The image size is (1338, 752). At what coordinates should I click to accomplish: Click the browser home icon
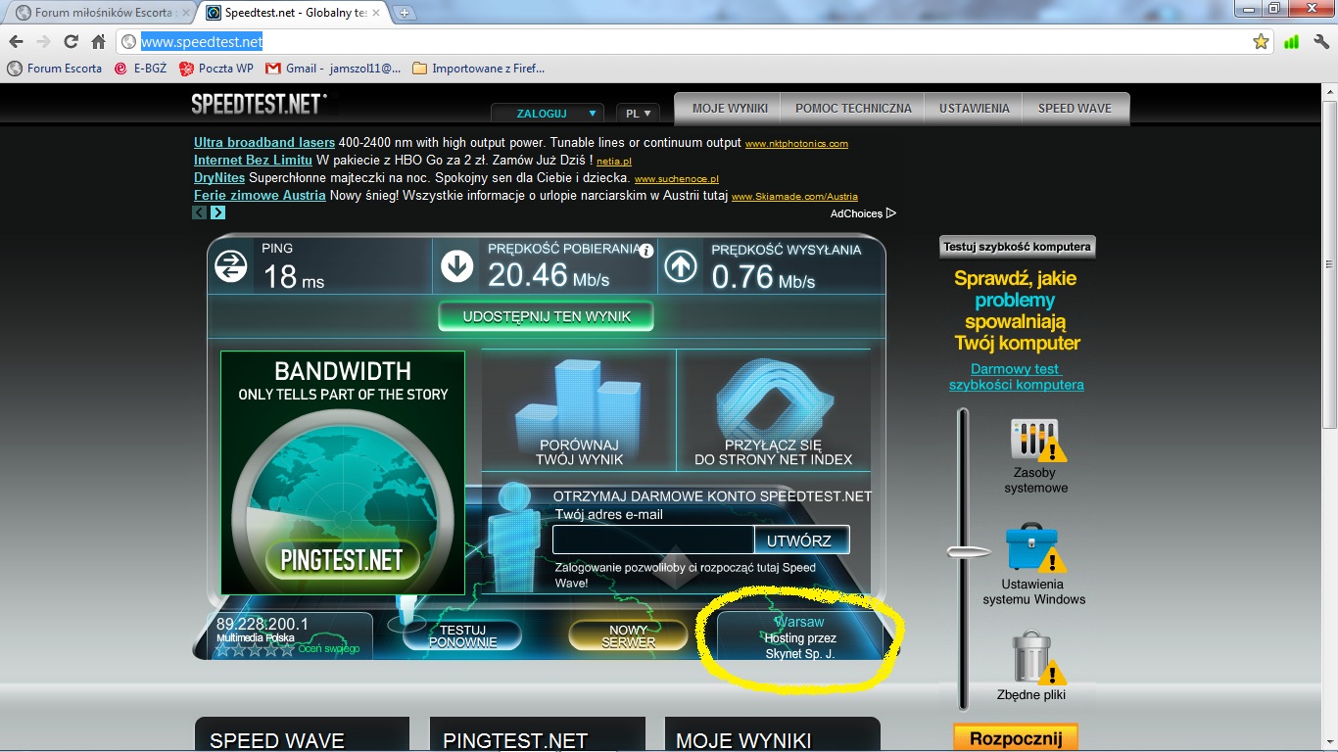pos(98,42)
